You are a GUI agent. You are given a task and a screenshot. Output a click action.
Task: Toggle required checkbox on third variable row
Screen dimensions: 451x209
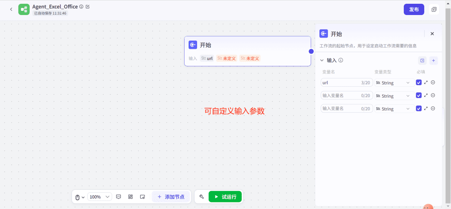click(419, 108)
